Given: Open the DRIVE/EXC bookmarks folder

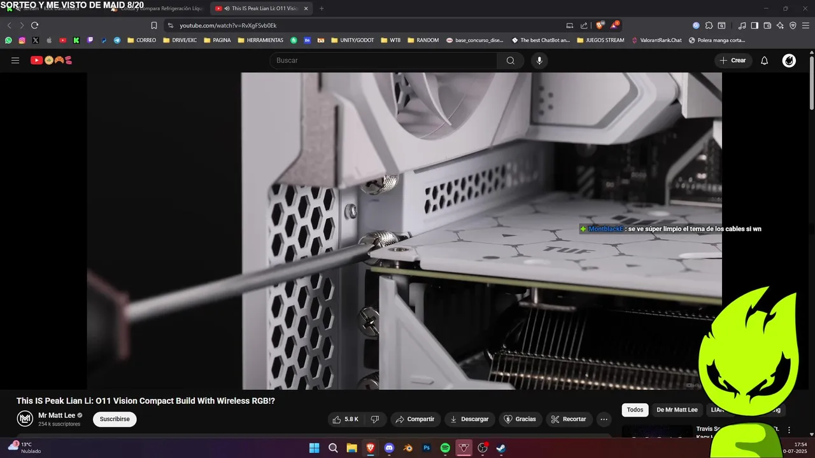Looking at the screenshot, I should click(180, 40).
